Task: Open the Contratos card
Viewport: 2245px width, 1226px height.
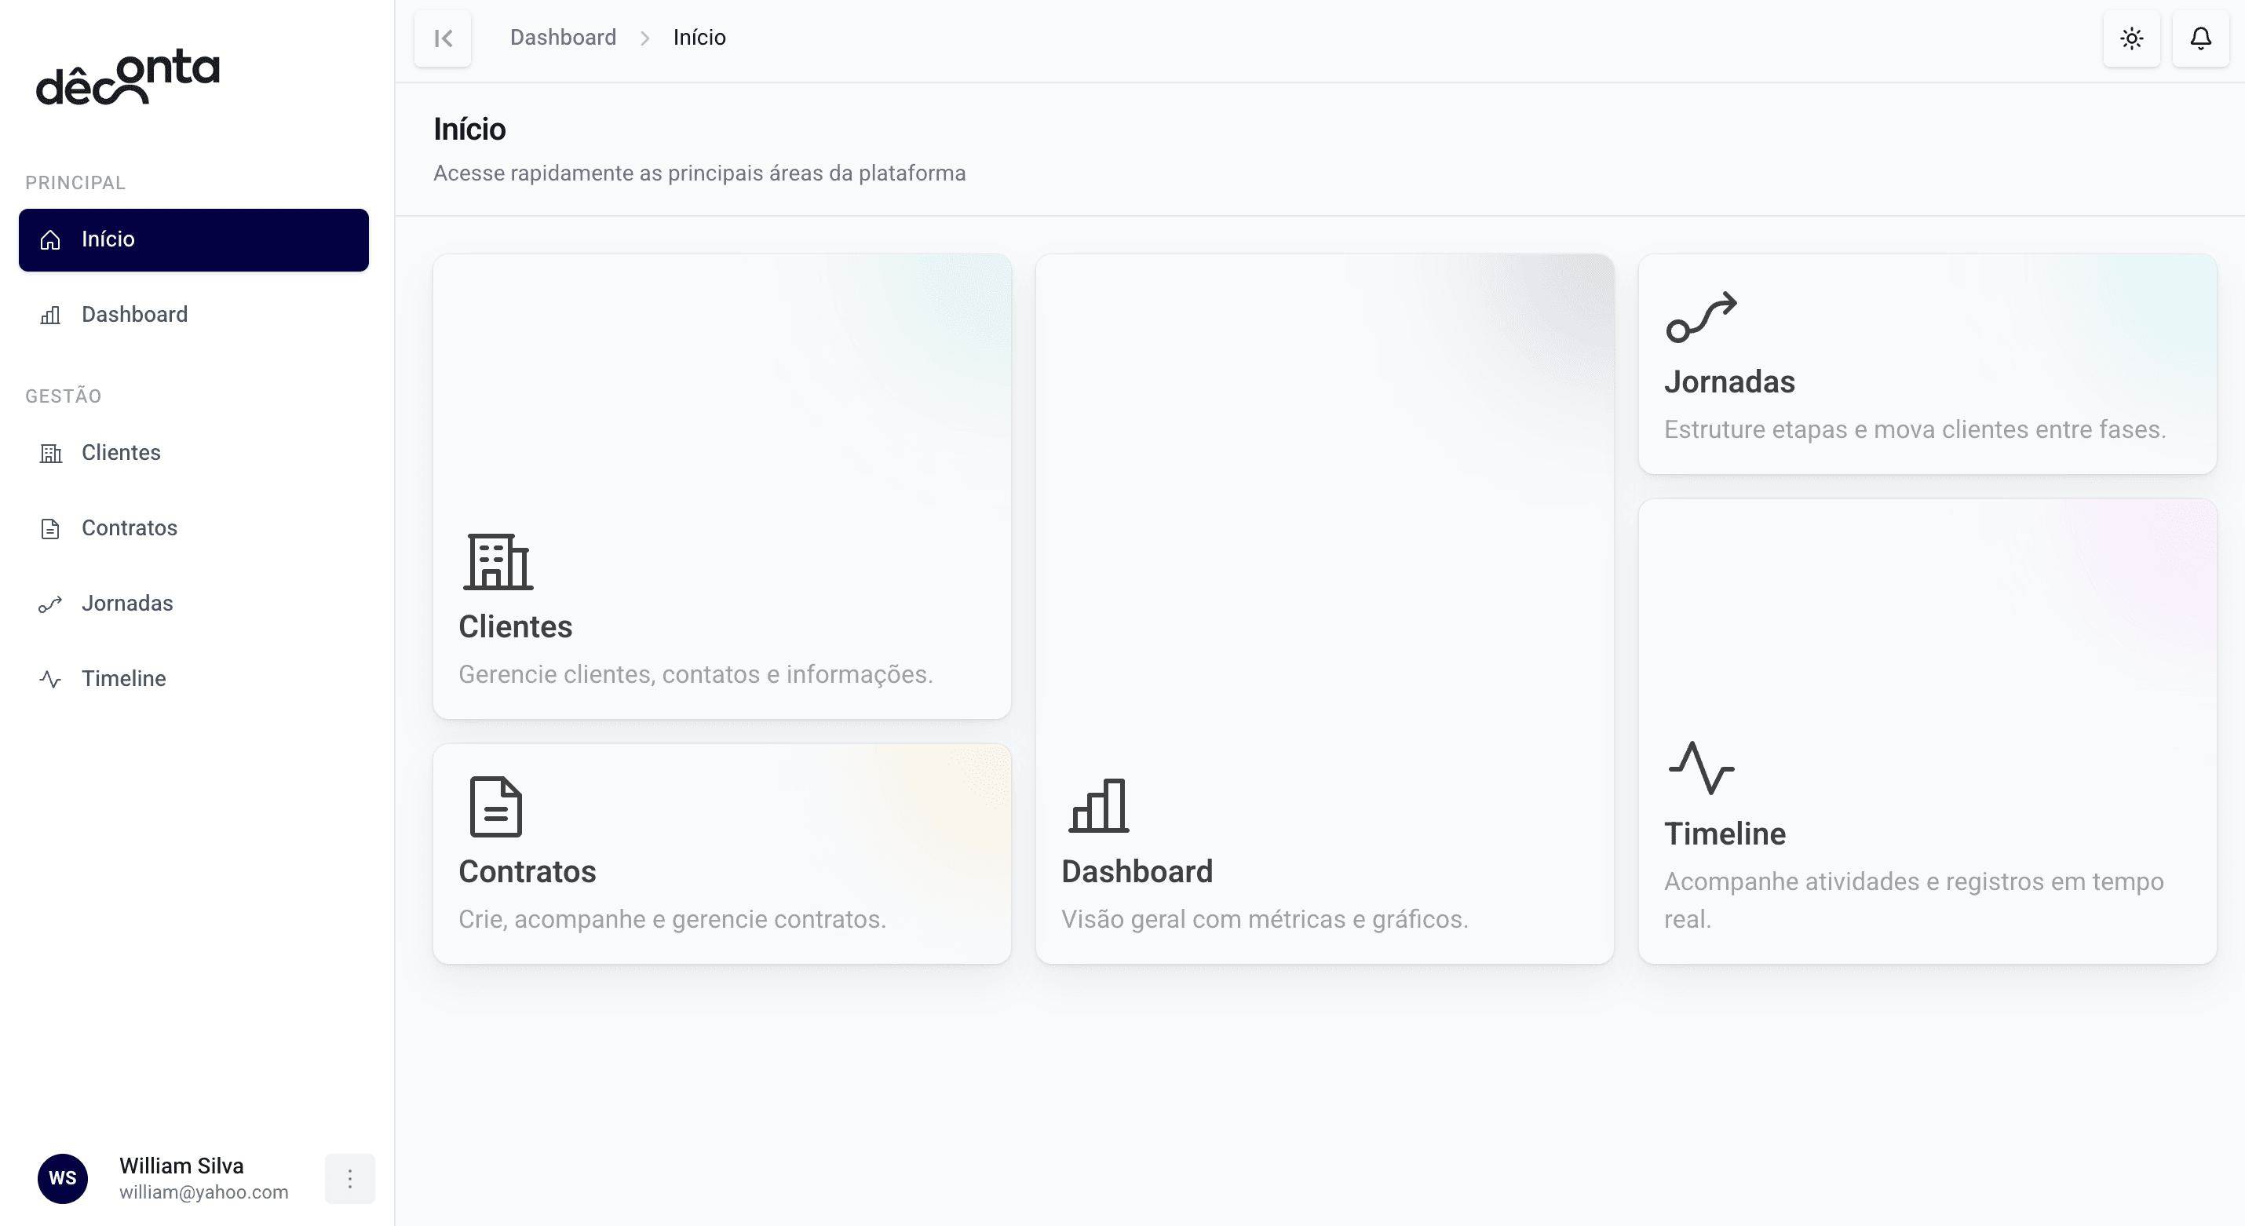Action: [721, 853]
